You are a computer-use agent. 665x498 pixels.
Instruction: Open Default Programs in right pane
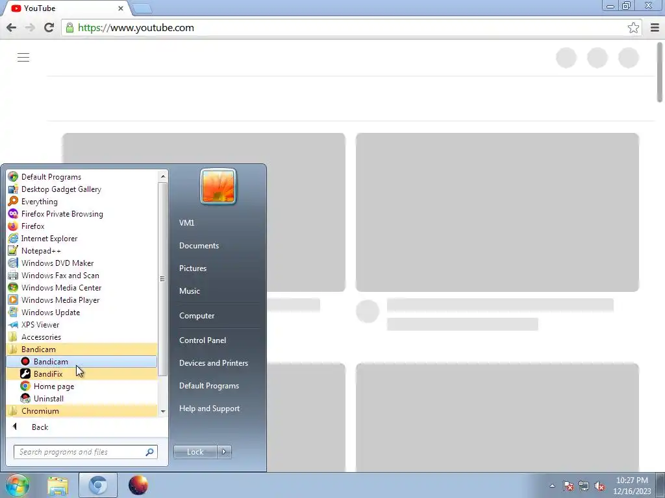coord(208,386)
